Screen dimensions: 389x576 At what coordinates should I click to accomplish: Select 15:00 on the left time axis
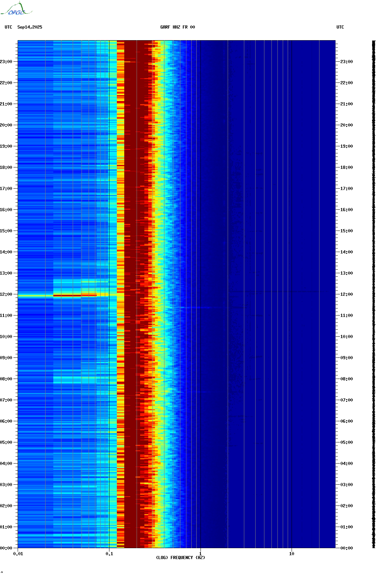tap(6, 231)
